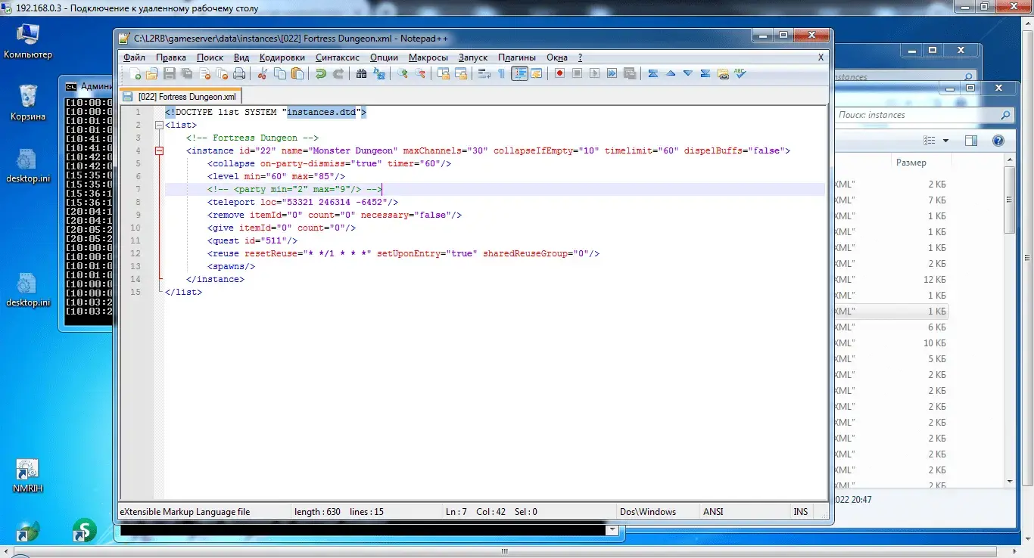Click the 12 КБ size cell in Explorer
Screen dimensions: 1034x558
[935, 280]
